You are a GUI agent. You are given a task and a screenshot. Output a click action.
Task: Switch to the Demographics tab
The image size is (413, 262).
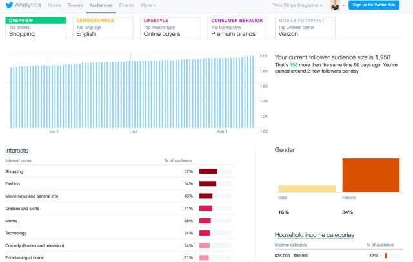point(103,28)
